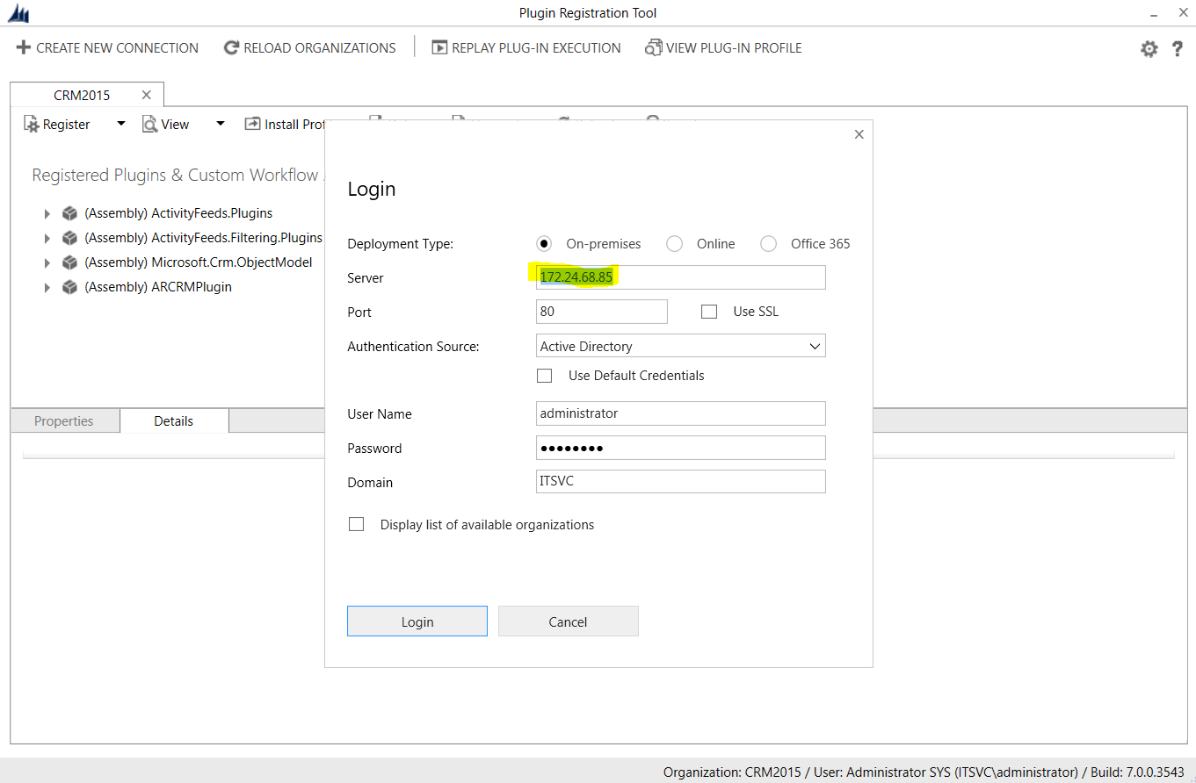The width and height of the screenshot is (1196, 783).
Task: Tick Display list of available organizations
Action: point(357,525)
